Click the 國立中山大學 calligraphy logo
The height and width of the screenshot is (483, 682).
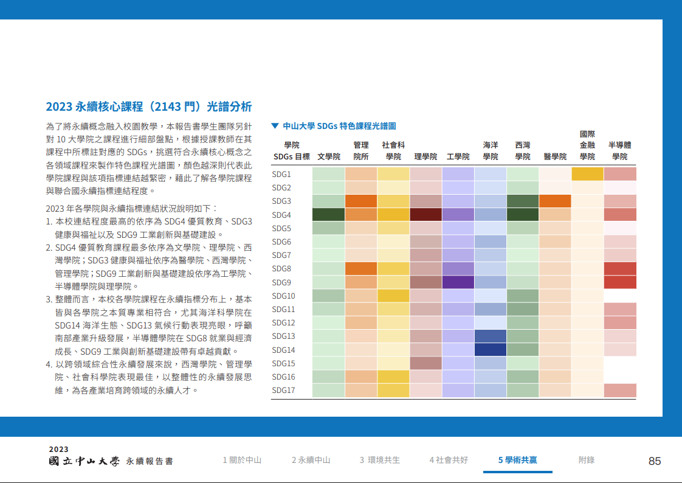pyautogui.click(x=84, y=460)
